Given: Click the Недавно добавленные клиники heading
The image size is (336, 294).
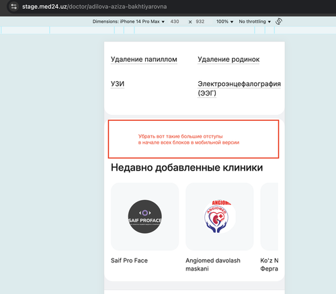Looking at the screenshot, I should pyautogui.click(x=187, y=168).
